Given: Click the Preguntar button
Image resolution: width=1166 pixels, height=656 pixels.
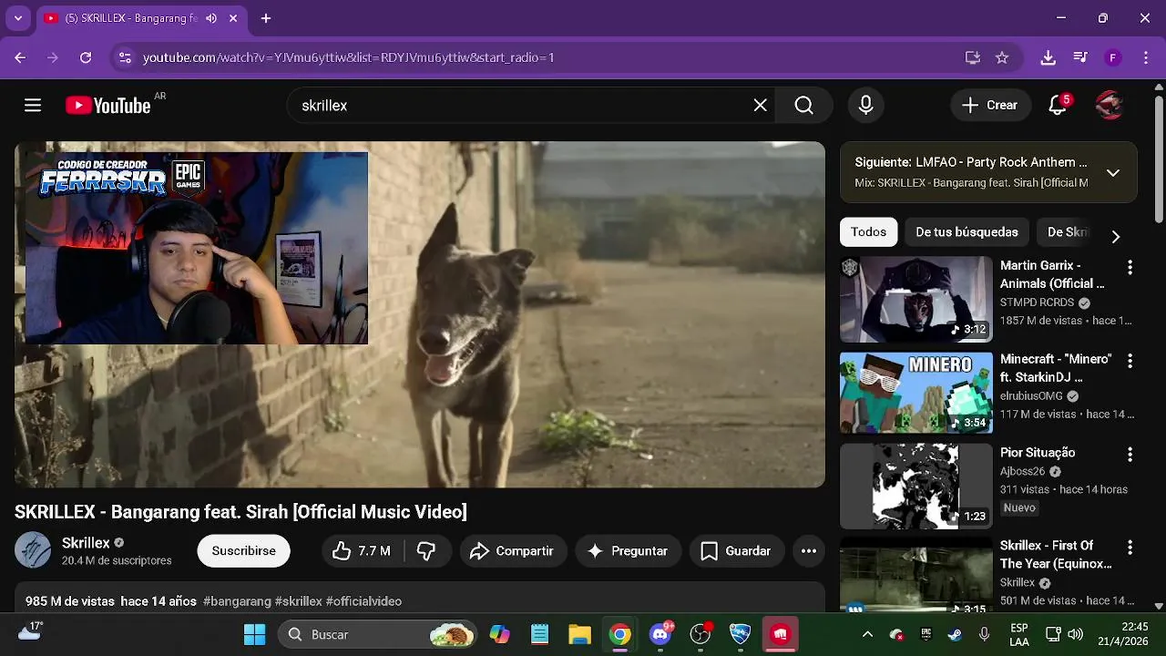Looking at the screenshot, I should tap(629, 551).
